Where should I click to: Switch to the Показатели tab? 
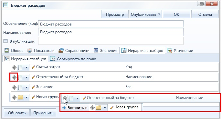pyautogui.click(x=41, y=51)
